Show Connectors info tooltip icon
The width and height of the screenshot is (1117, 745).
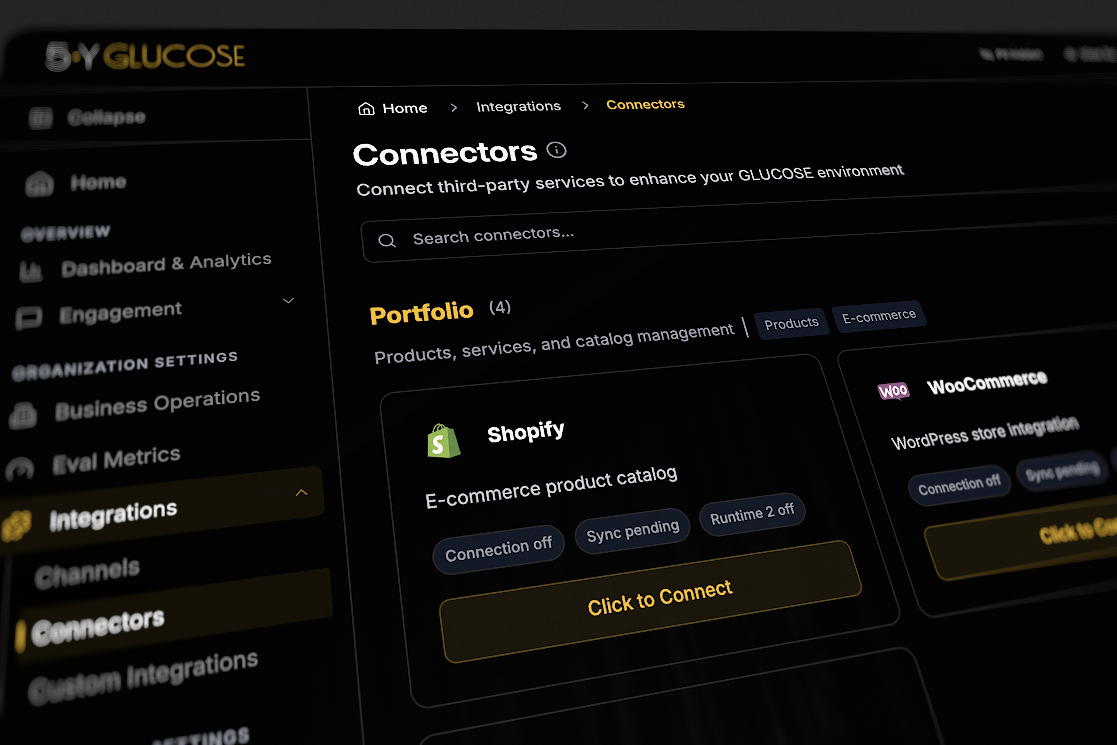pos(557,150)
